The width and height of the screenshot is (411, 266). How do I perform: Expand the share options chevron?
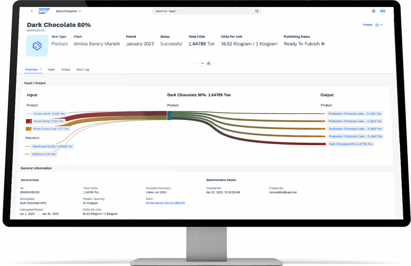[381, 25]
